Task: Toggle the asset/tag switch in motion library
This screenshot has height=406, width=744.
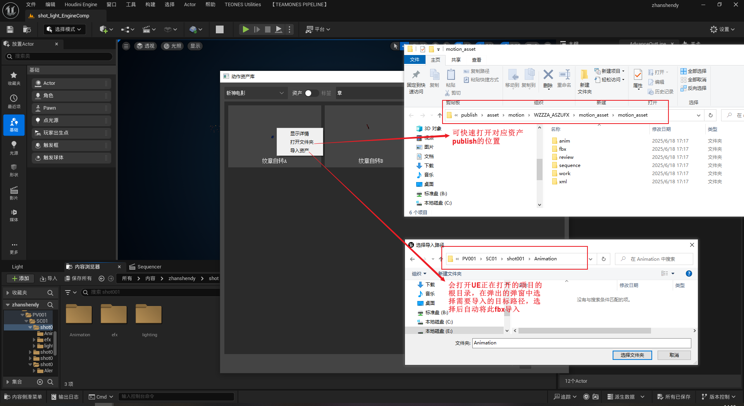Action: (x=311, y=93)
